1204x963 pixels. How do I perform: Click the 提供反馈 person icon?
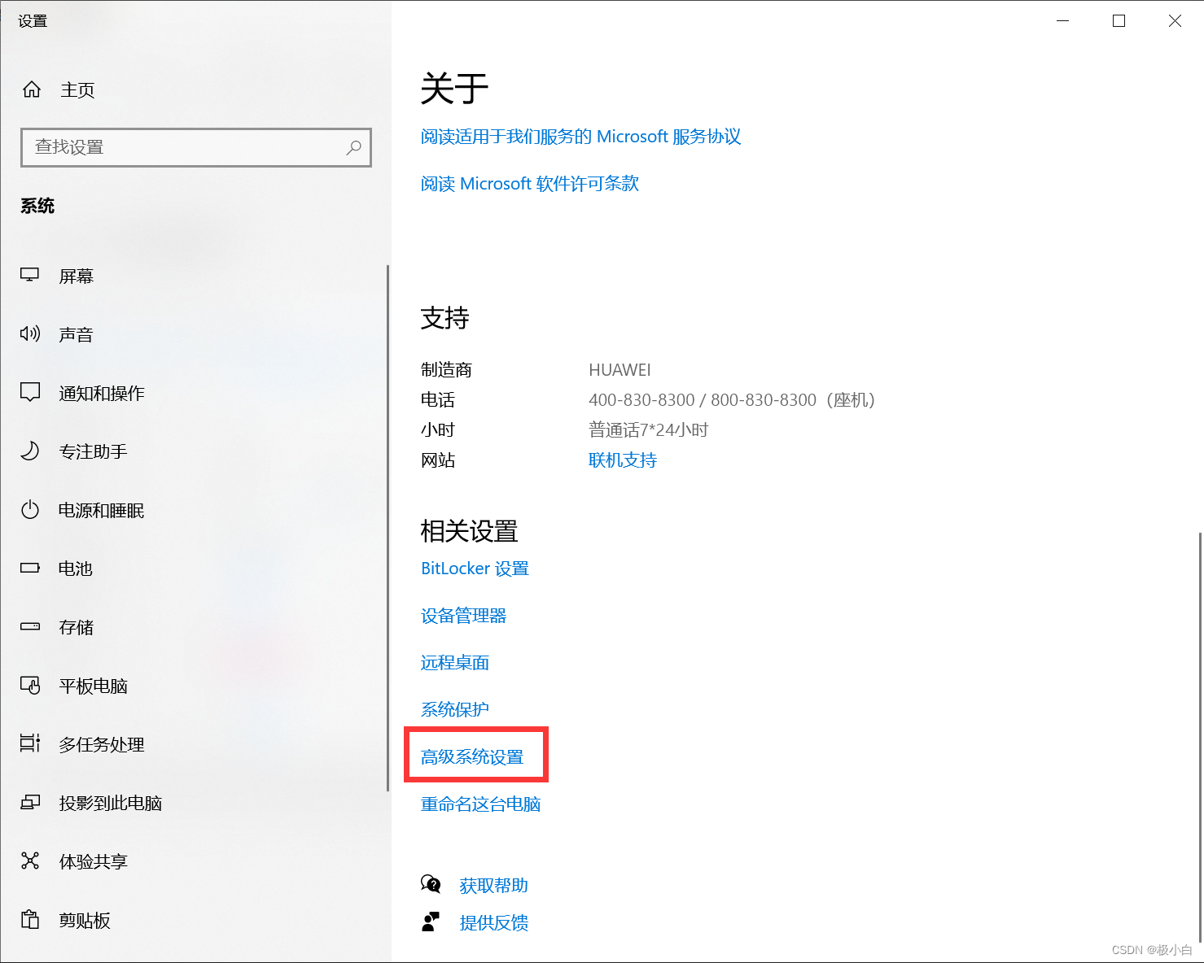click(x=431, y=922)
